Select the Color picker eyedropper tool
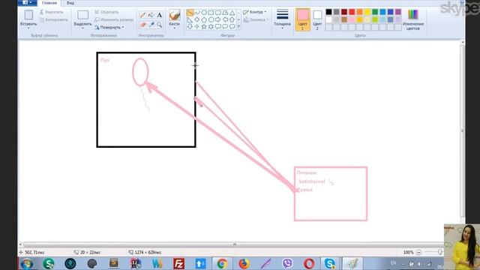 pyautogui.click(x=151, y=24)
